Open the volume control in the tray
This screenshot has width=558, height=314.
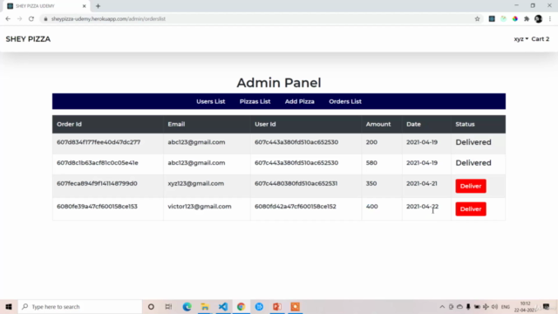coord(494,306)
